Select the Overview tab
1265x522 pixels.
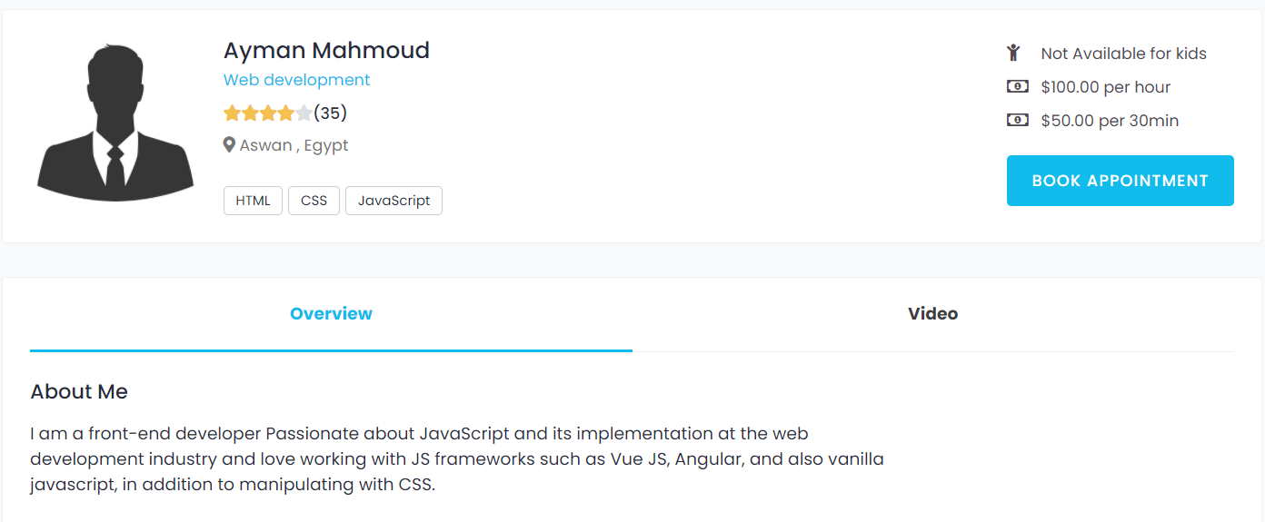tap(331, 314)
